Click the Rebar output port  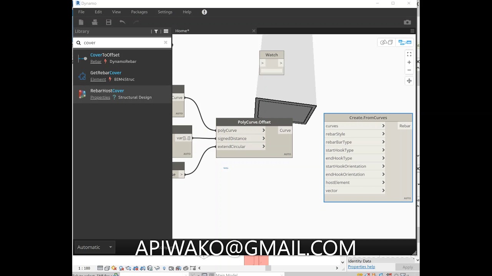(x=405, y=126)
